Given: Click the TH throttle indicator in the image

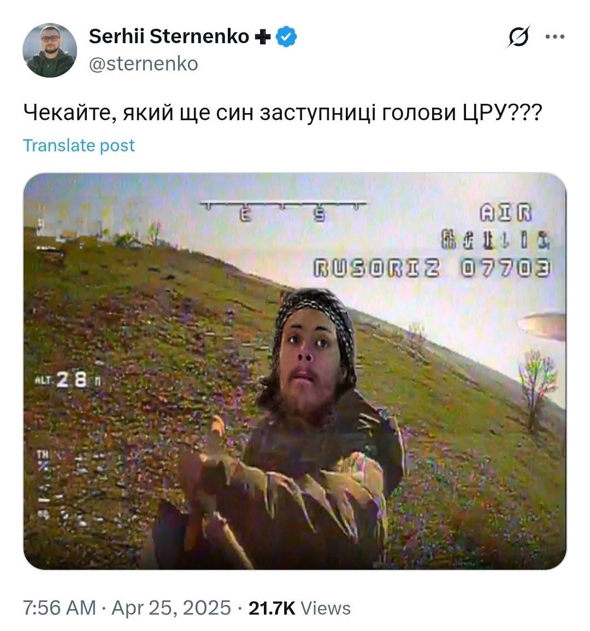Looking at the screenshot, I should (44, 459).
